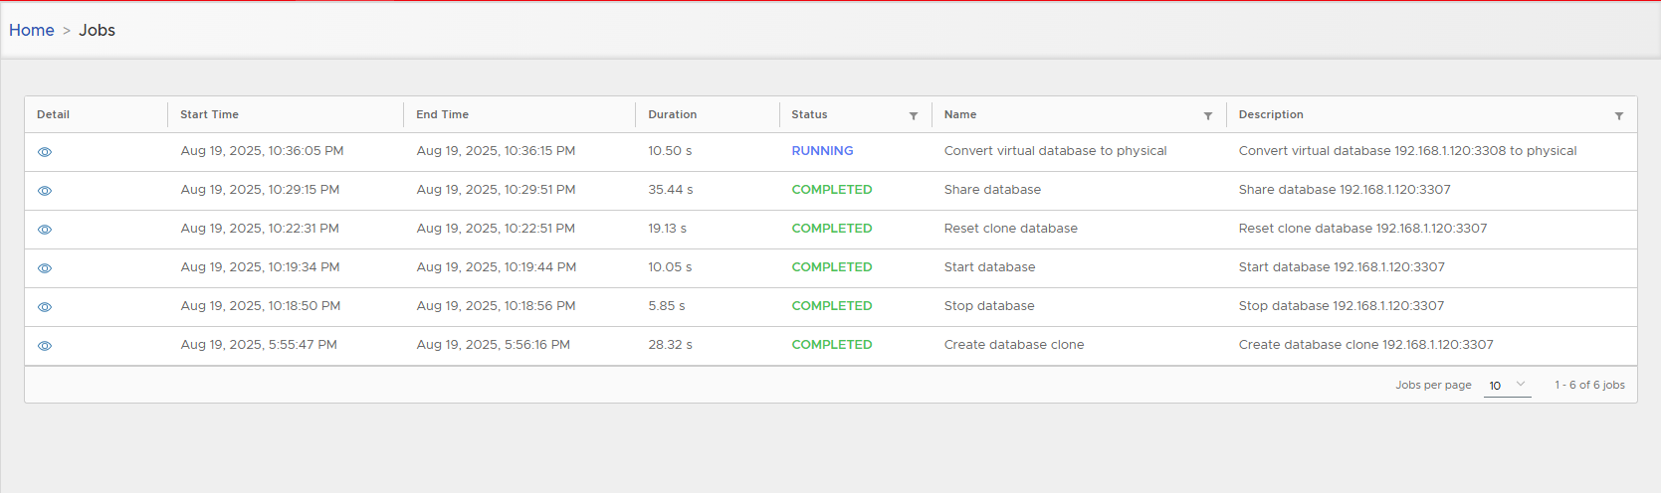View details of the Stop database job
1661x493 pixels.
click(x=45, y=307)
